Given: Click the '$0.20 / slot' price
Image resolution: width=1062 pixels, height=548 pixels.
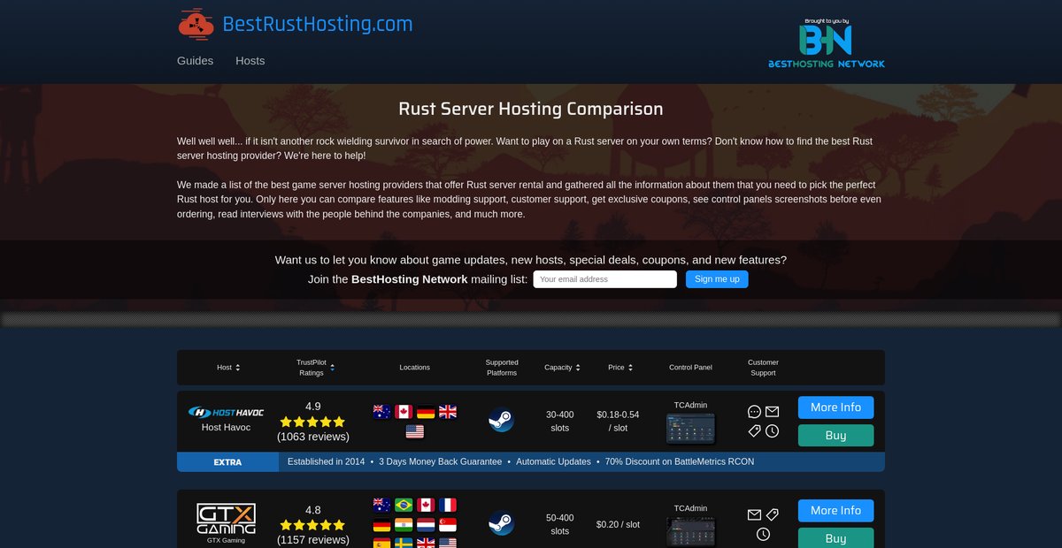Looking at the screenshot, I should (x=618, y=524).
